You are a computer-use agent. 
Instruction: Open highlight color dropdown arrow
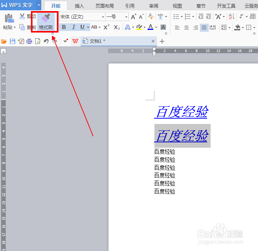point(144,27)
